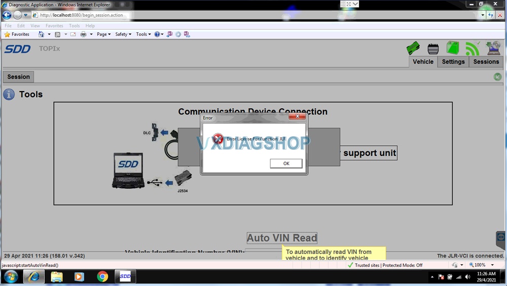Click the SDD taskbar icon

tap(125, 276)
